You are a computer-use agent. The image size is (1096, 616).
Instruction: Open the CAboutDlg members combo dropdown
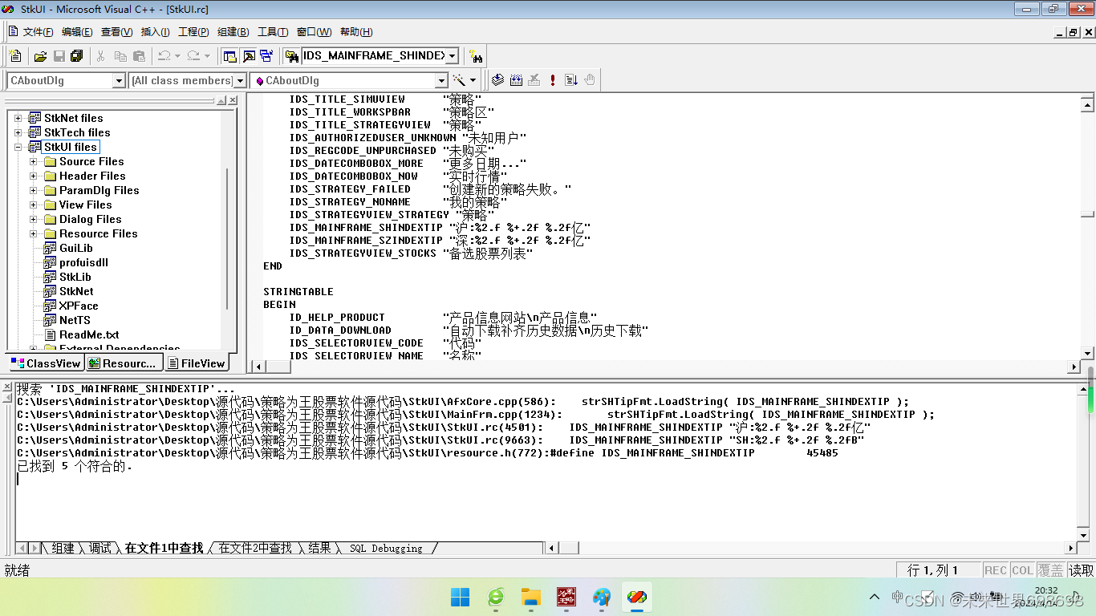440,80
